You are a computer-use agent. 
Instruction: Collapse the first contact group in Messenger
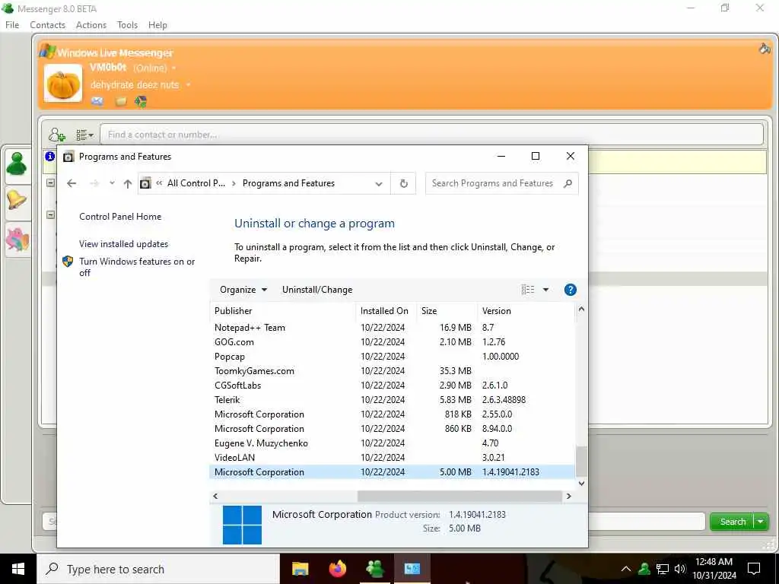(51, 182)
